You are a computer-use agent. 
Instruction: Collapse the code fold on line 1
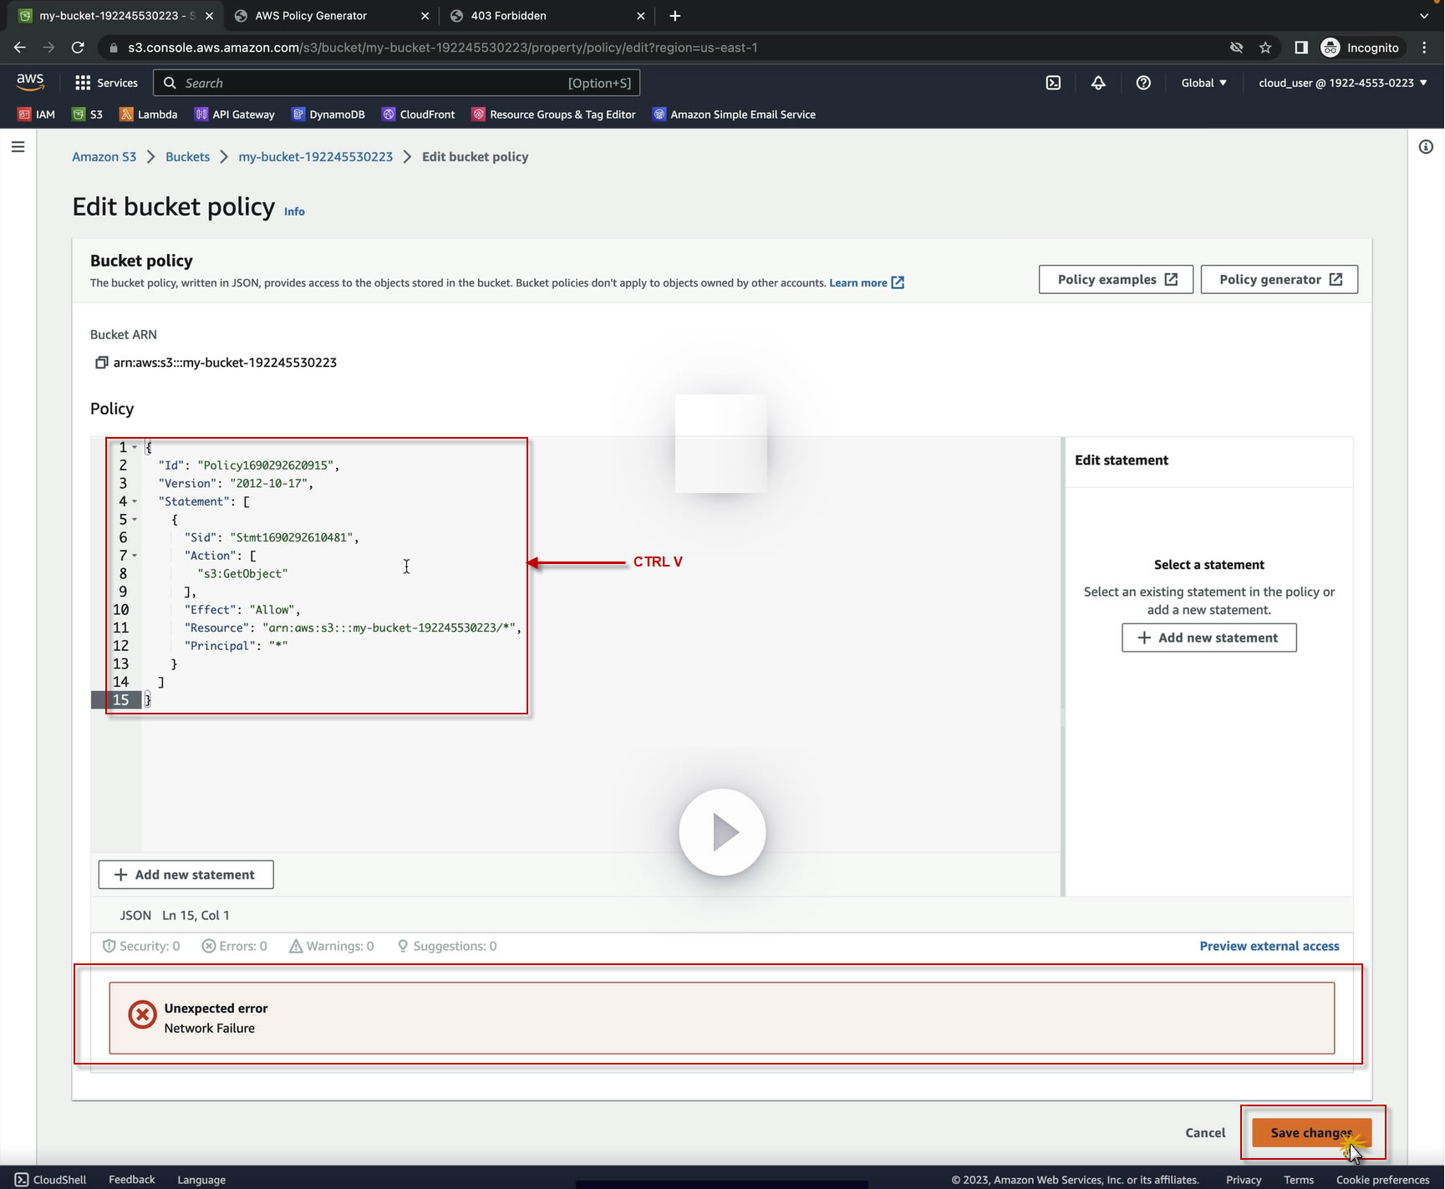135,448
